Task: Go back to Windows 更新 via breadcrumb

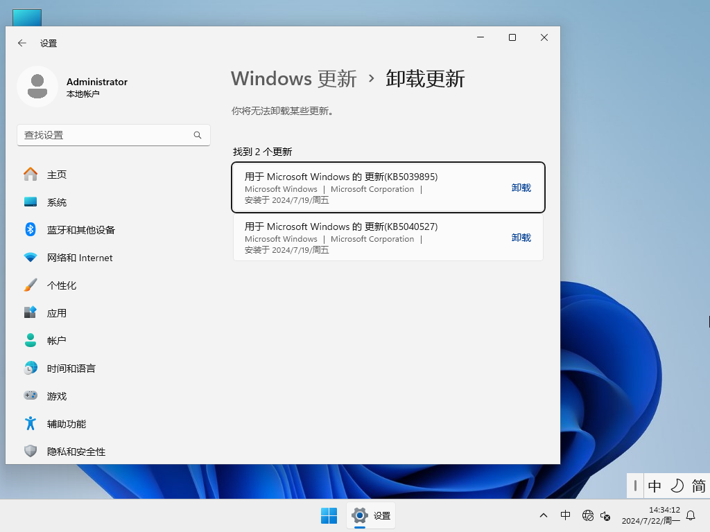Action: coord(293,78)
